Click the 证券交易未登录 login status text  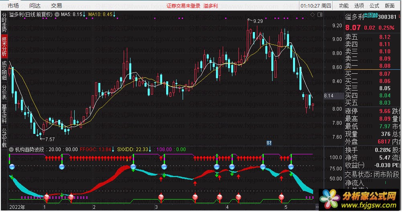point(183,6)
